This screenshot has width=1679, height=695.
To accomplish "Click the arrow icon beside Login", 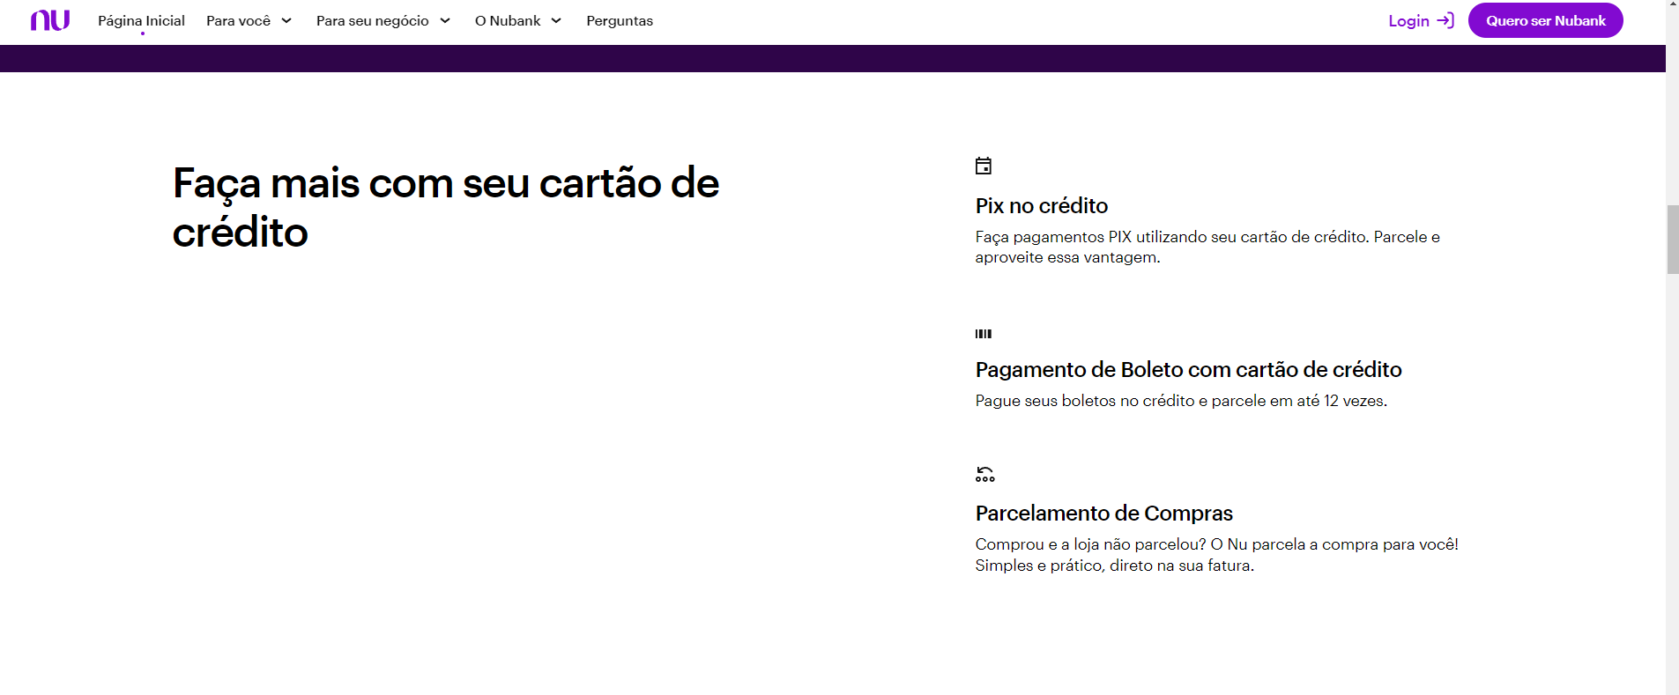I will [x=1445, y=20].
